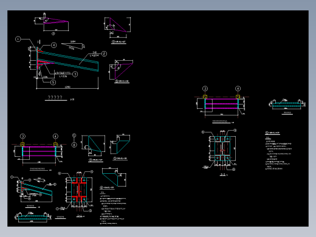Select the red-and-cyan column section detail
This screenshot has height=237, width=316.
click(79, 190)
